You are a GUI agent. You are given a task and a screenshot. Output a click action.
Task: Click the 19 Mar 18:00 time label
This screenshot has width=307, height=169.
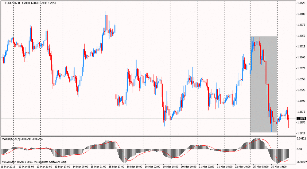171,167
